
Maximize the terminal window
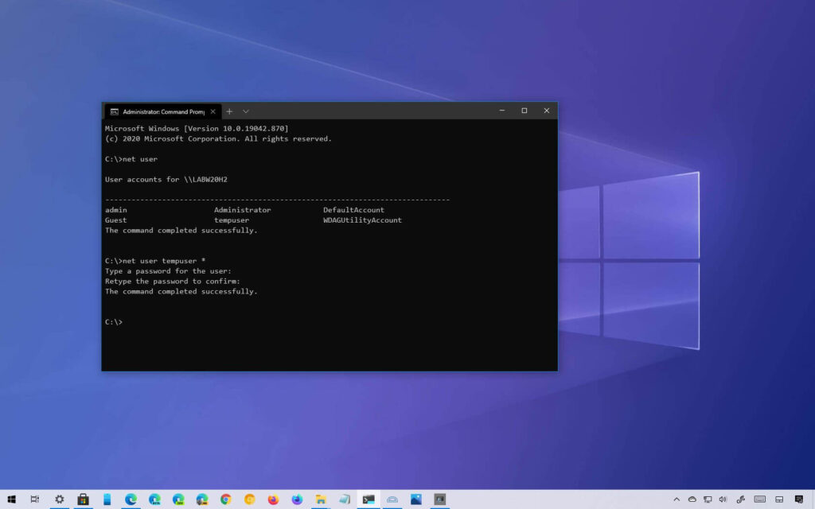(x=524, y=111)
